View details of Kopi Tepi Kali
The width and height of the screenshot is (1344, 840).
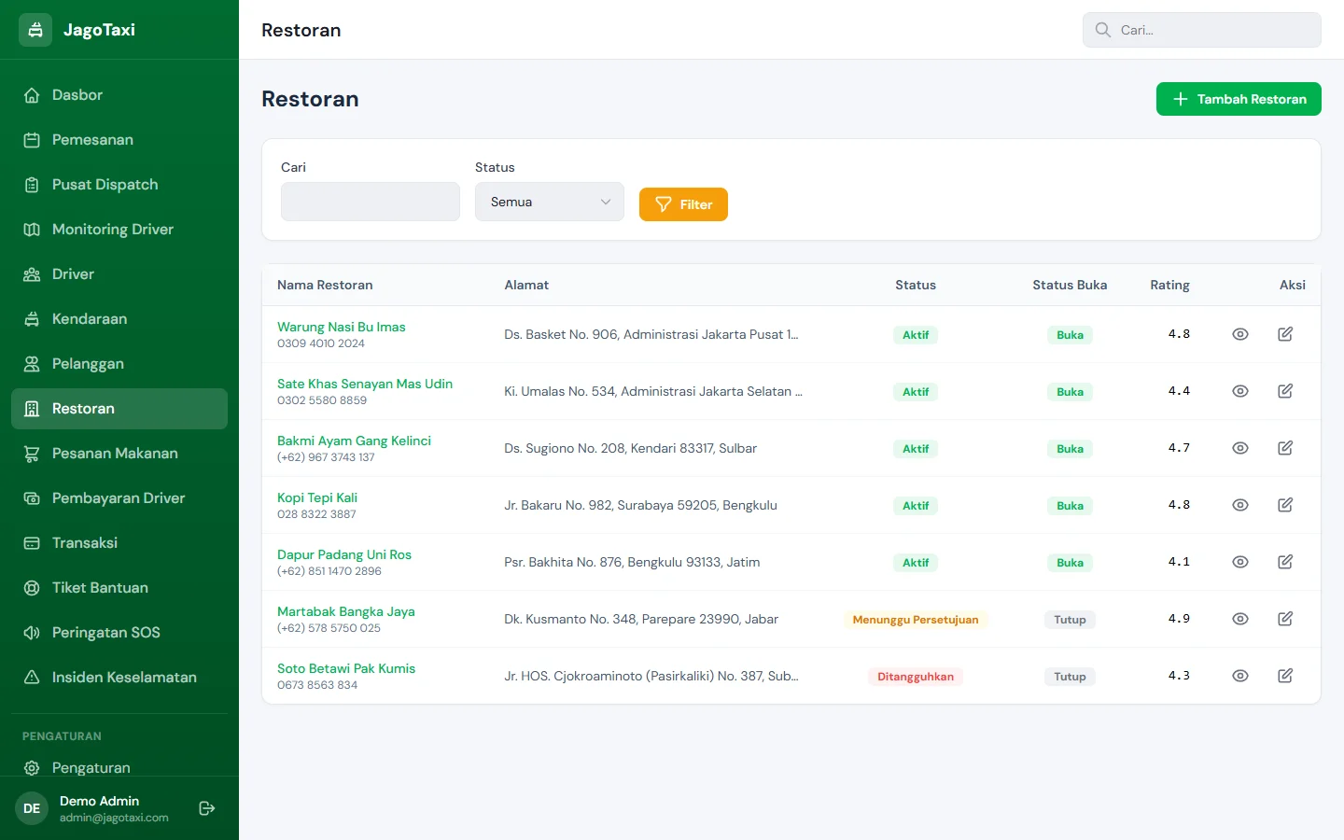click(1240, 505)
